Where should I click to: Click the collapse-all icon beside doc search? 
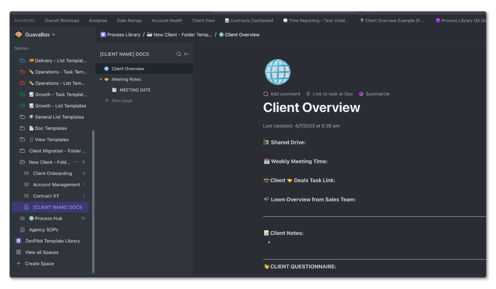click(x=186, y=54)
